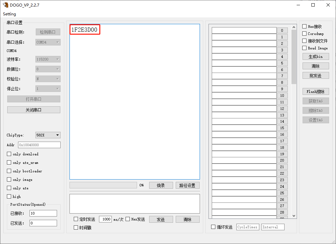Open the 校验位 dropdown showing N

48,79
